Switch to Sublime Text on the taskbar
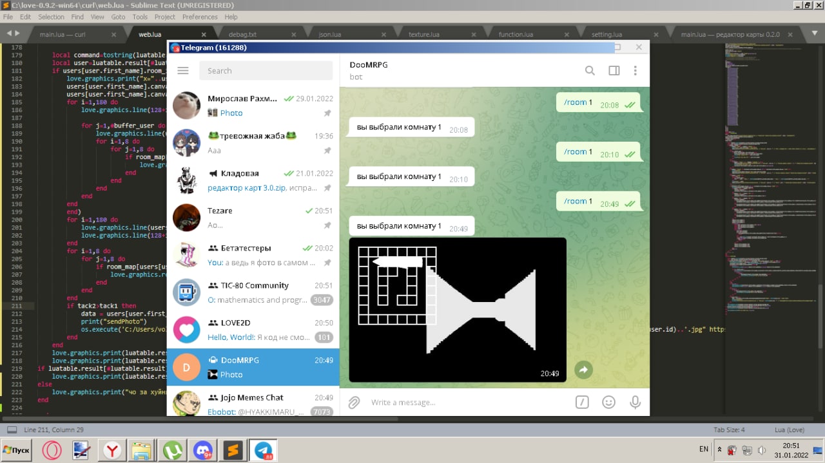Screen dimensions: 825x463 pos(233,451)
